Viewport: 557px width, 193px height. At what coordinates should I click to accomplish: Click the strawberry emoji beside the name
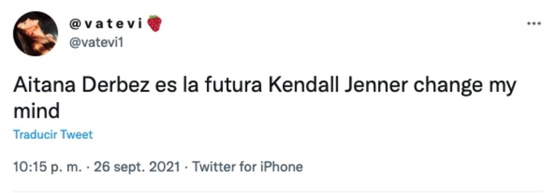155,23
